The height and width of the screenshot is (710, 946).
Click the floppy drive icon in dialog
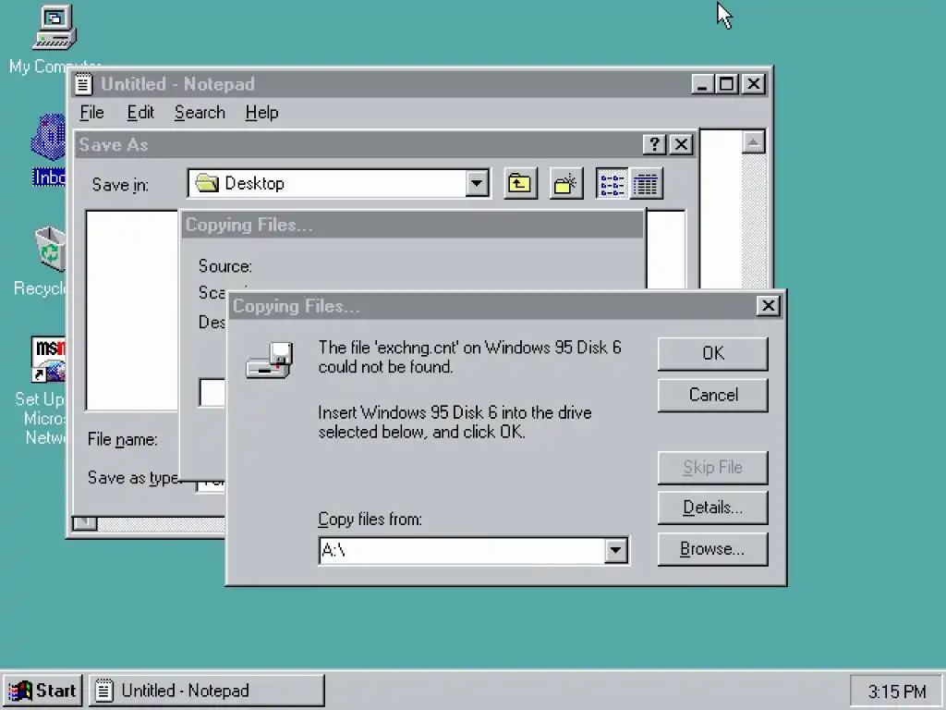click(270, 361)
